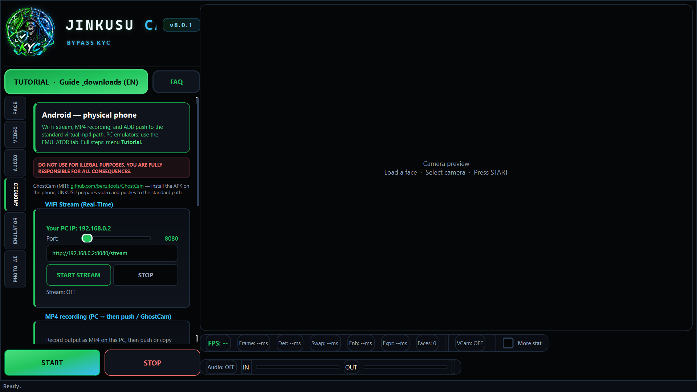Go to the PHOTO AI side tab

coord(15,269)
